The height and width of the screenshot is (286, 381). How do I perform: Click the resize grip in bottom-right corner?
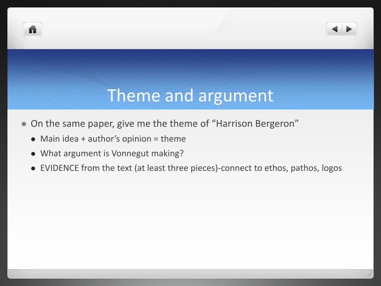tap(369, 274)
